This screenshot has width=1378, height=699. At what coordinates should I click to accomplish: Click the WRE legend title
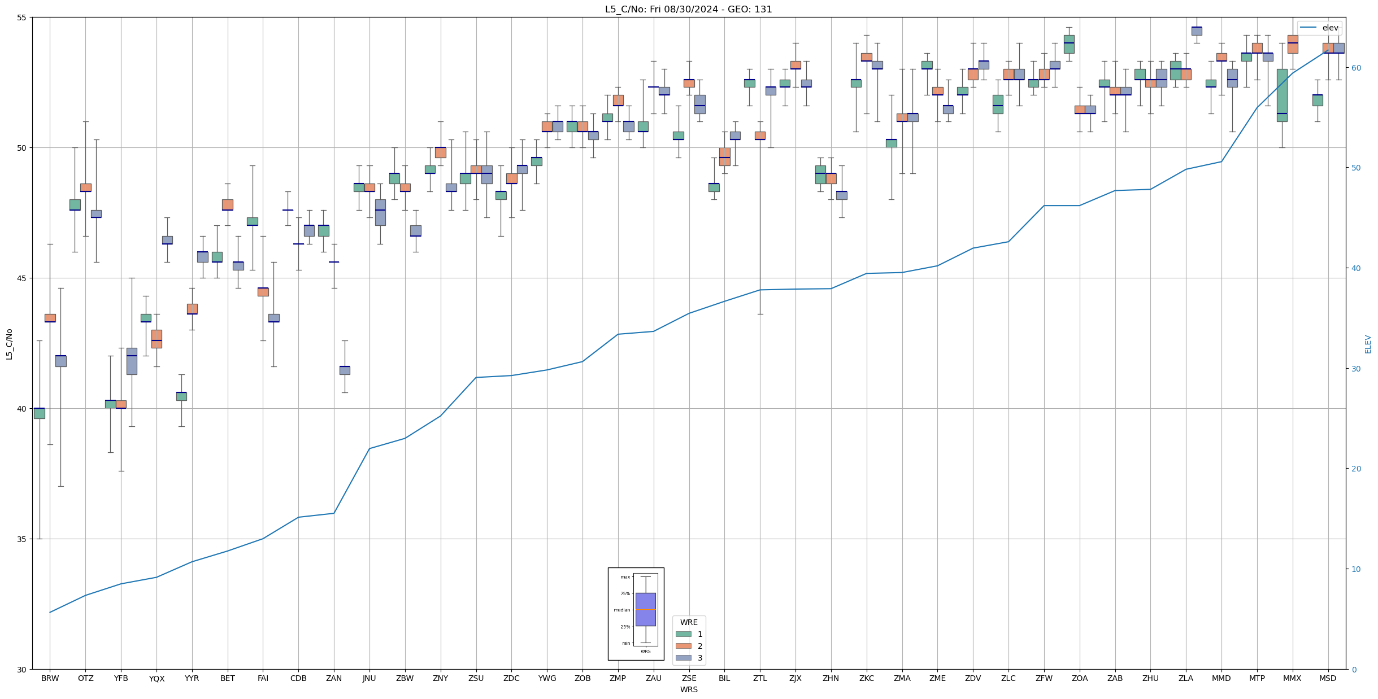[x=689, y=622]
